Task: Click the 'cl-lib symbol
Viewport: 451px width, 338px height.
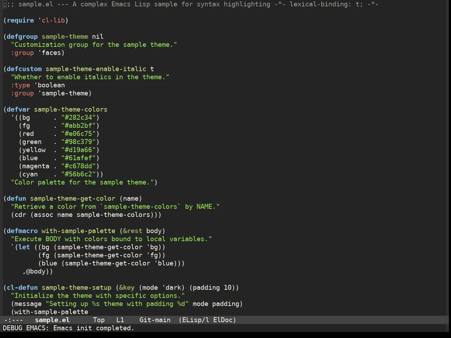Action: tap(51, 20)
